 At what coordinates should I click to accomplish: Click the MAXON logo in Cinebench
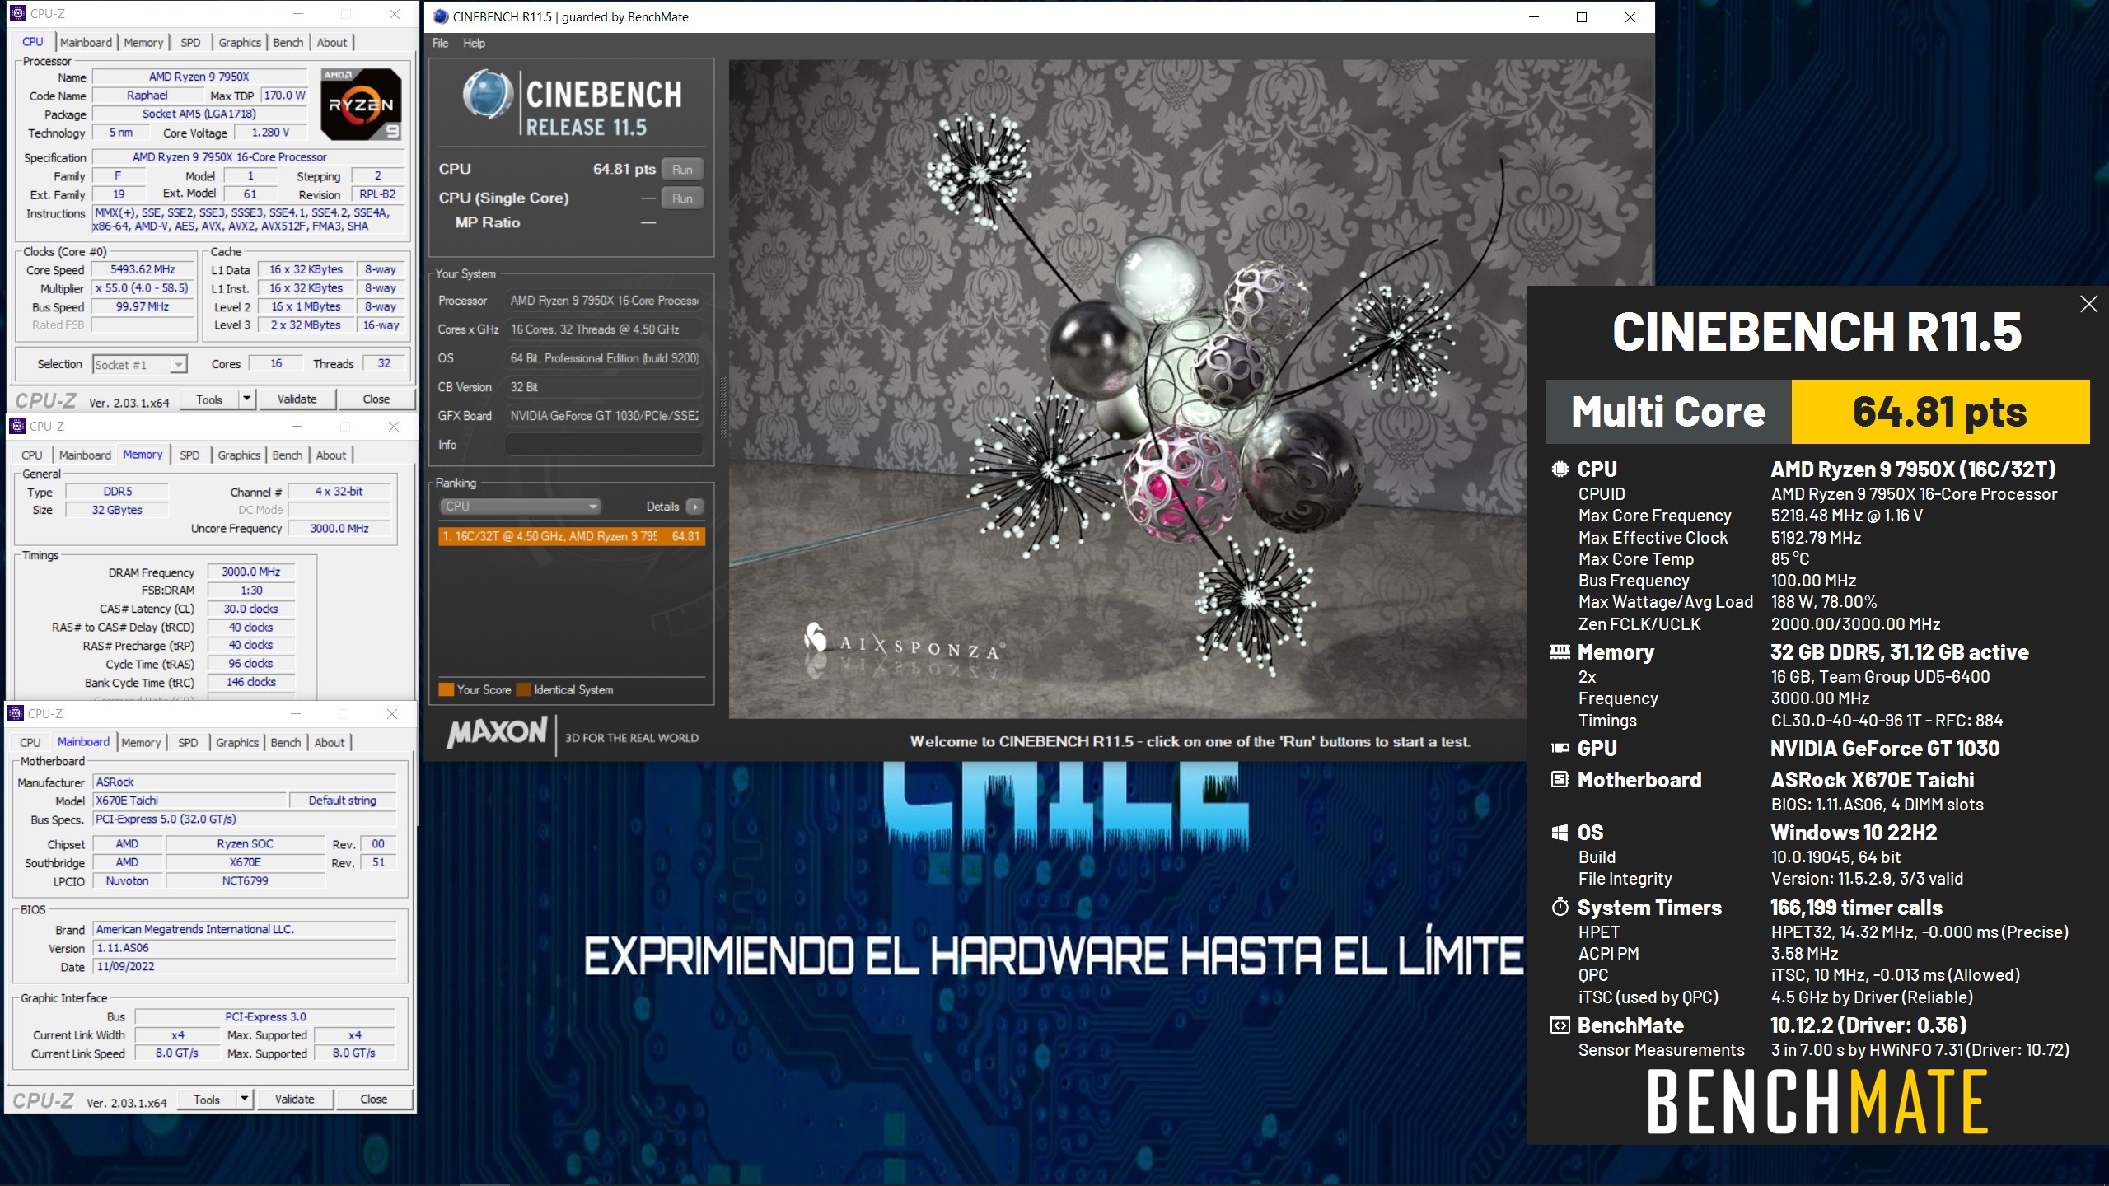[x=497, y=732]
